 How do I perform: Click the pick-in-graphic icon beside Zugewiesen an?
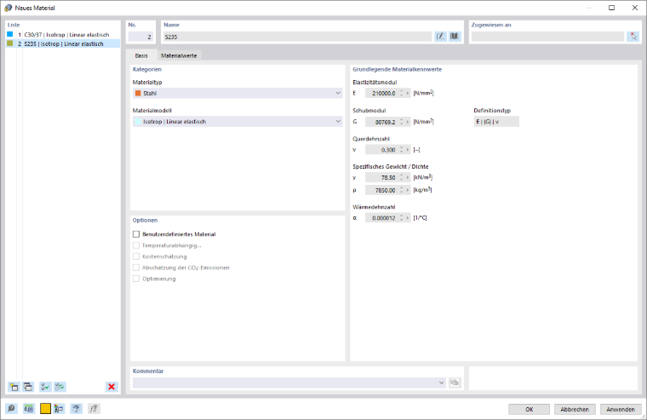(633, 37)
